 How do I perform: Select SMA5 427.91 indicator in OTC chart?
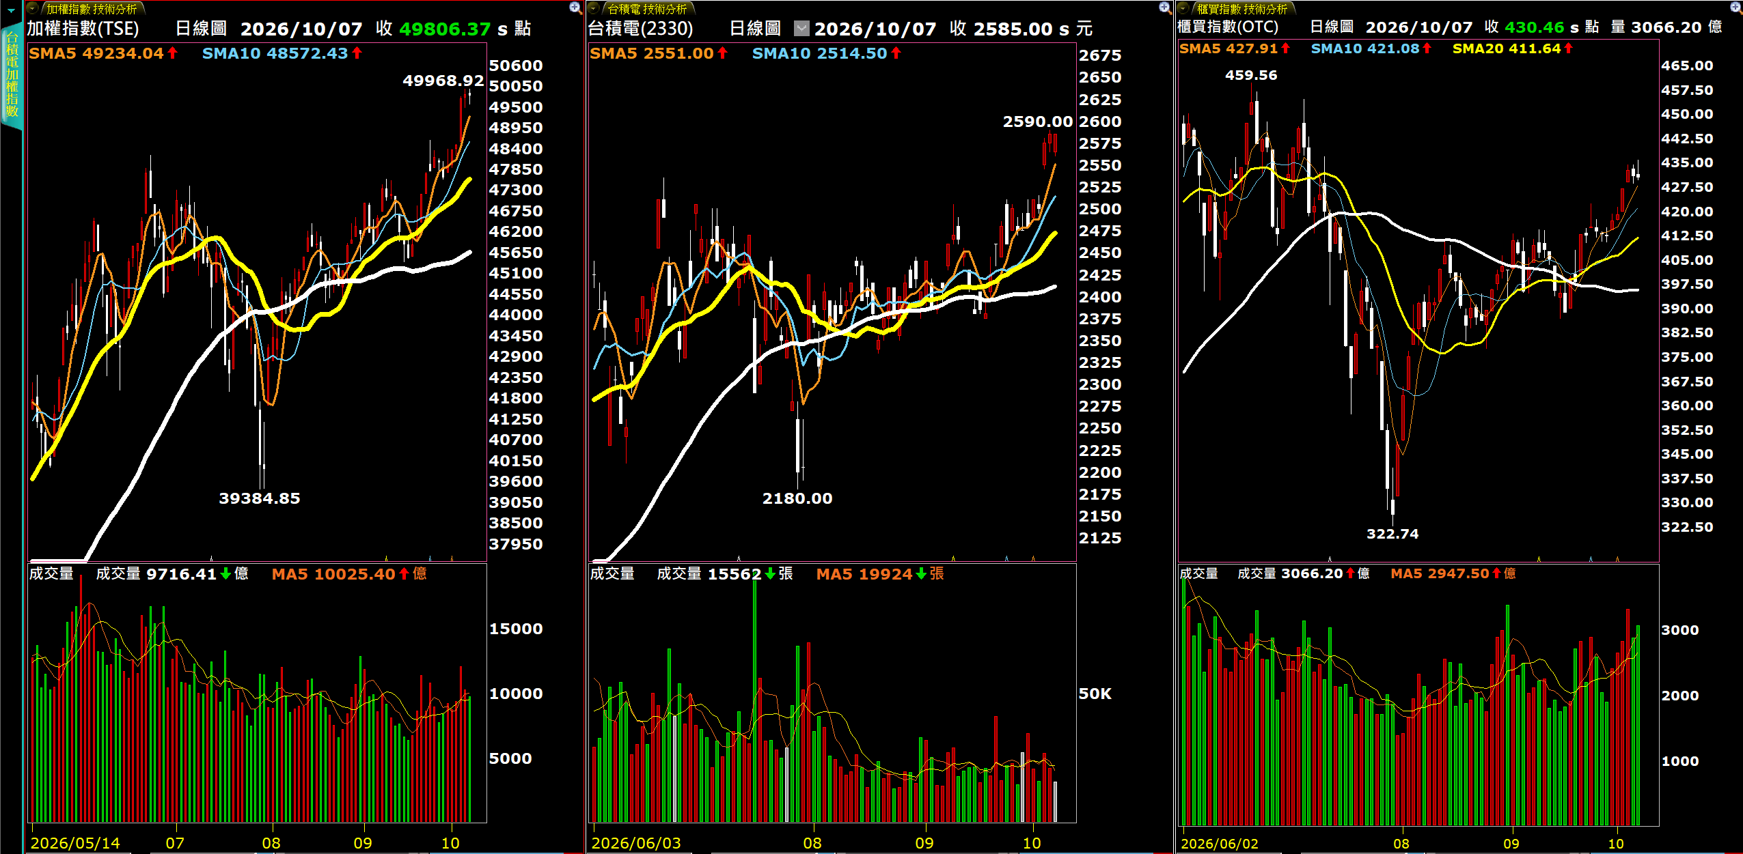[1235, 48]
